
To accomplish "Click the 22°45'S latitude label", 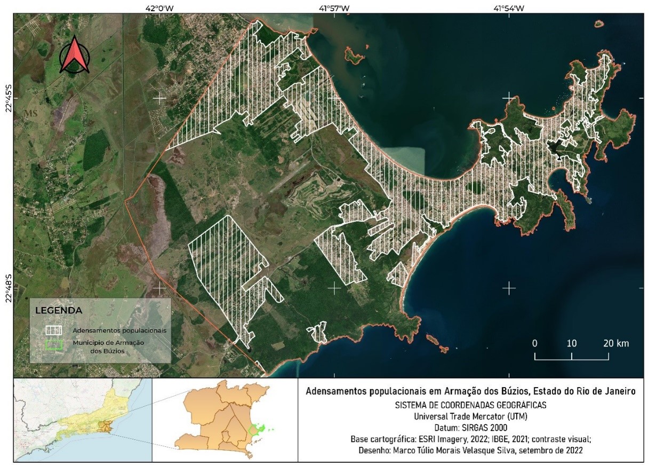I will (8, 98).
